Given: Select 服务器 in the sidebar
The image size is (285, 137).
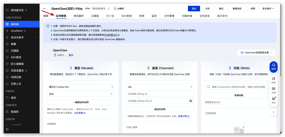Looking at the screenshot, I should coord(21,24).
